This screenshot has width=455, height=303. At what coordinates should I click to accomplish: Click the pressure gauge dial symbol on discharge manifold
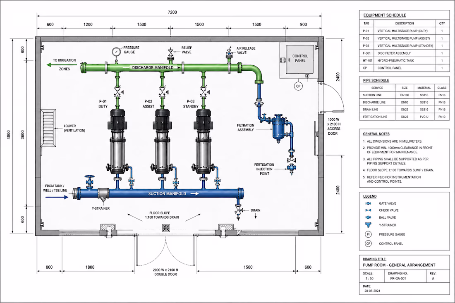coord(116,52)
